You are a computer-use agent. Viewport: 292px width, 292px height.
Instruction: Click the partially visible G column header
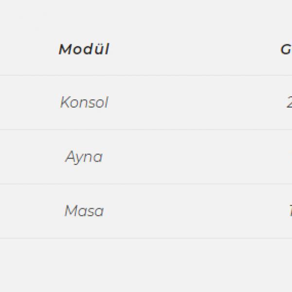click(x=286, y=50)
